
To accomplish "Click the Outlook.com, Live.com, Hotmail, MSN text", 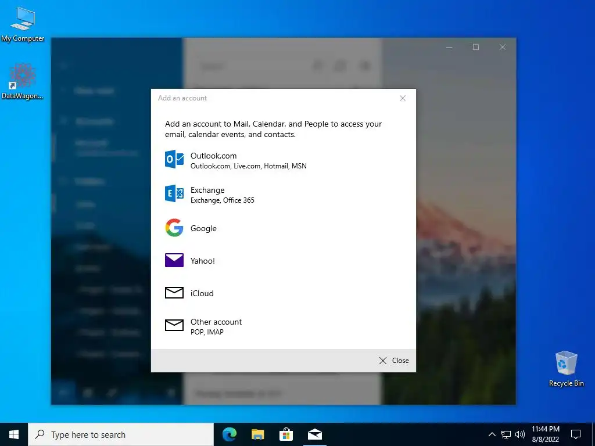I will point(249,166).
